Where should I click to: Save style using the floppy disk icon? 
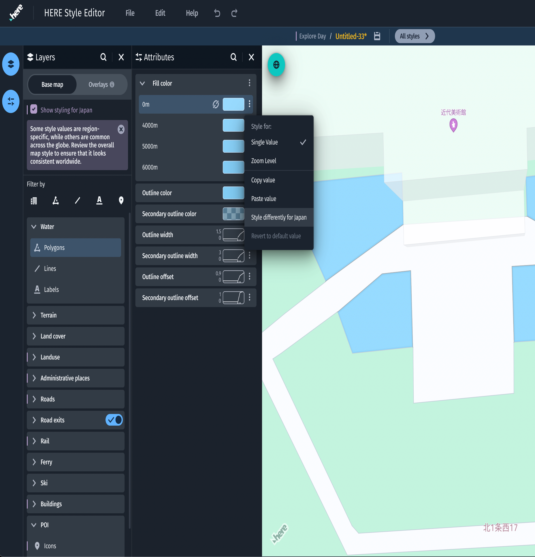pyautogui.click(x=377, y=36)
